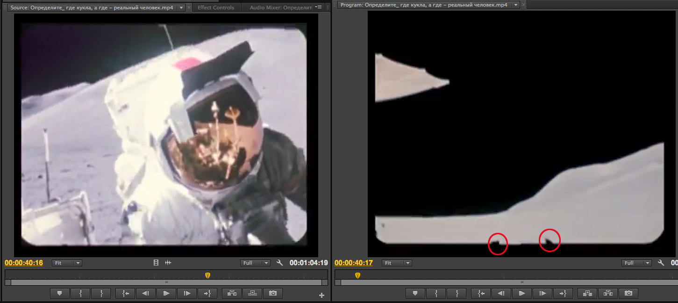Expand Program tab sequence dropdown arrow

tap(515, 5)
